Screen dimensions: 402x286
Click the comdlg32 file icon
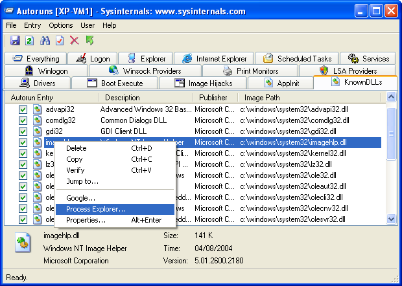click(38, 120)
